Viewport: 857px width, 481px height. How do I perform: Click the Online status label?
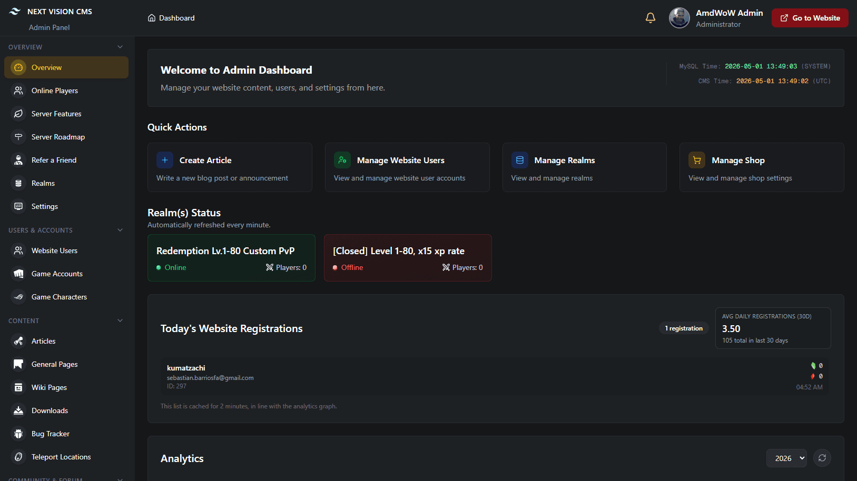point(175,267)
